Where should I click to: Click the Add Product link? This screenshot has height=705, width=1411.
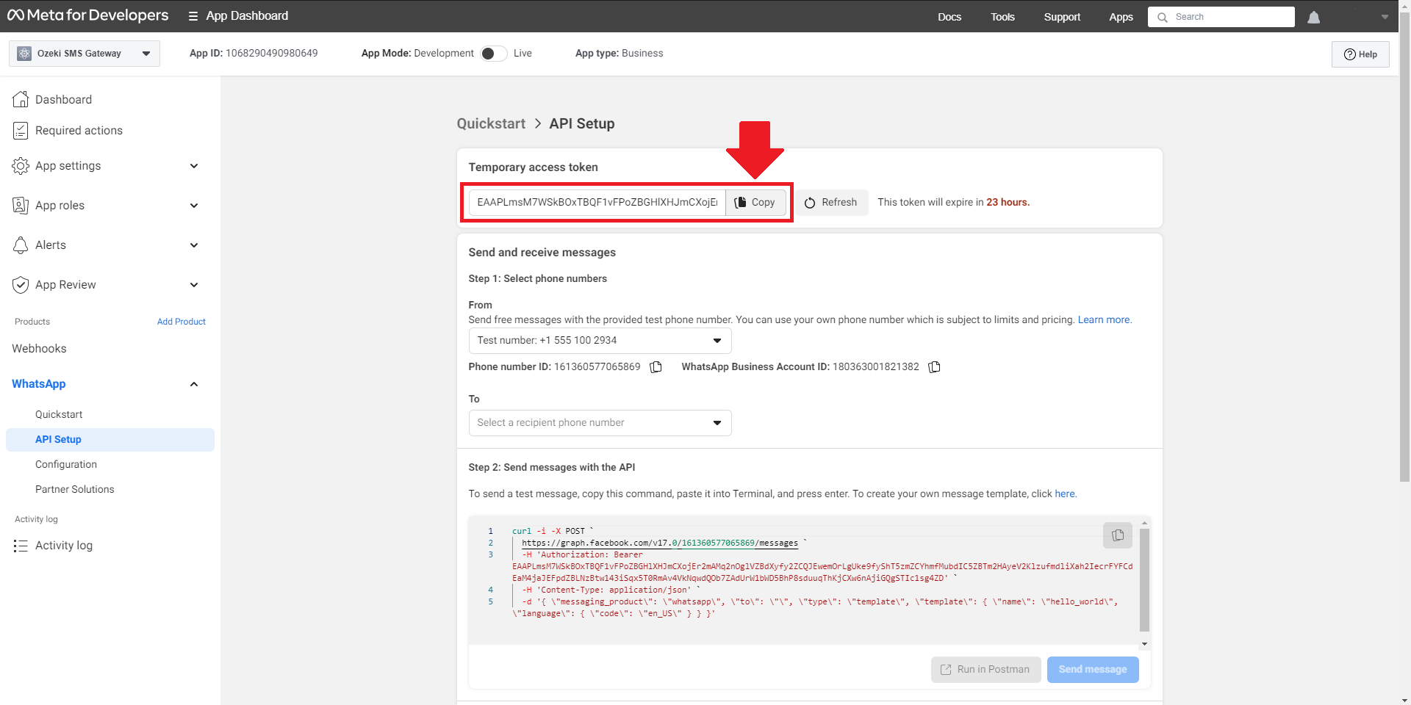(182, 322)
